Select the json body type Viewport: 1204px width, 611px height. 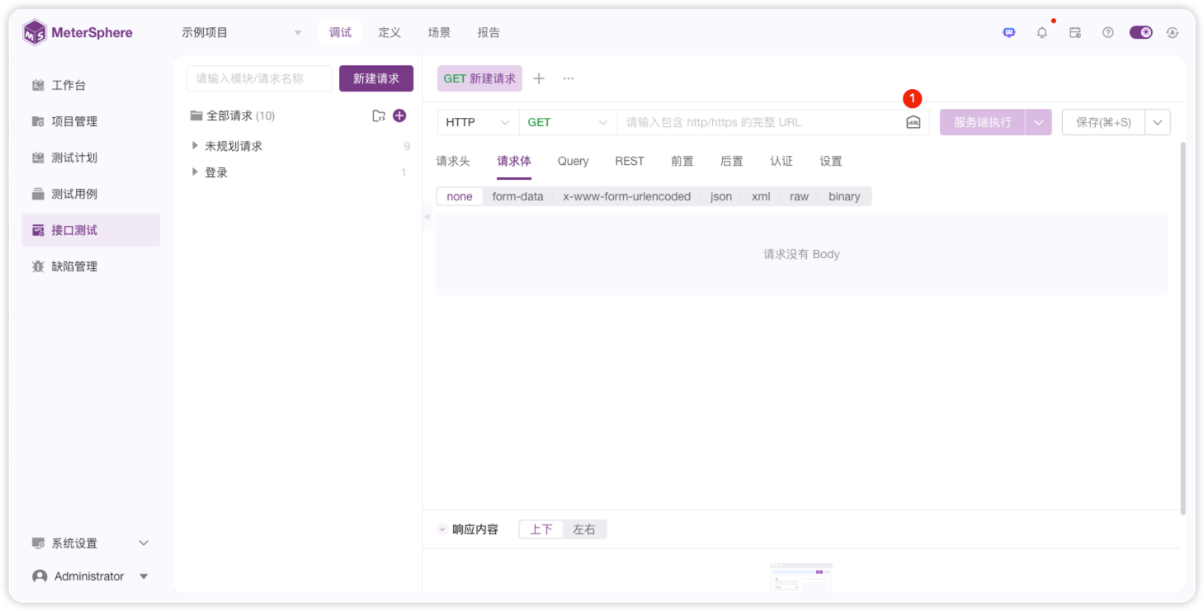(x=721, y=196)
